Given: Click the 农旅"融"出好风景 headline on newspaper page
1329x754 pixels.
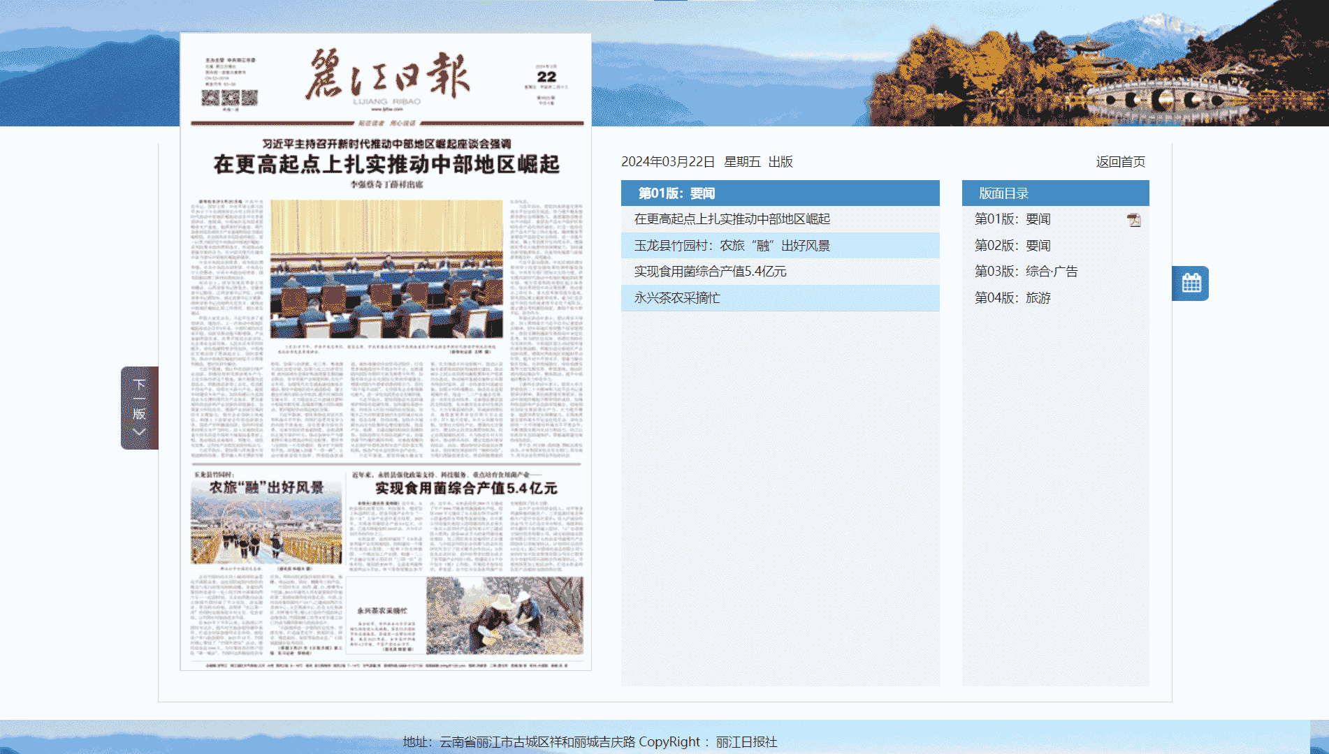Looking at the screenshot, I should pos(267,487).
